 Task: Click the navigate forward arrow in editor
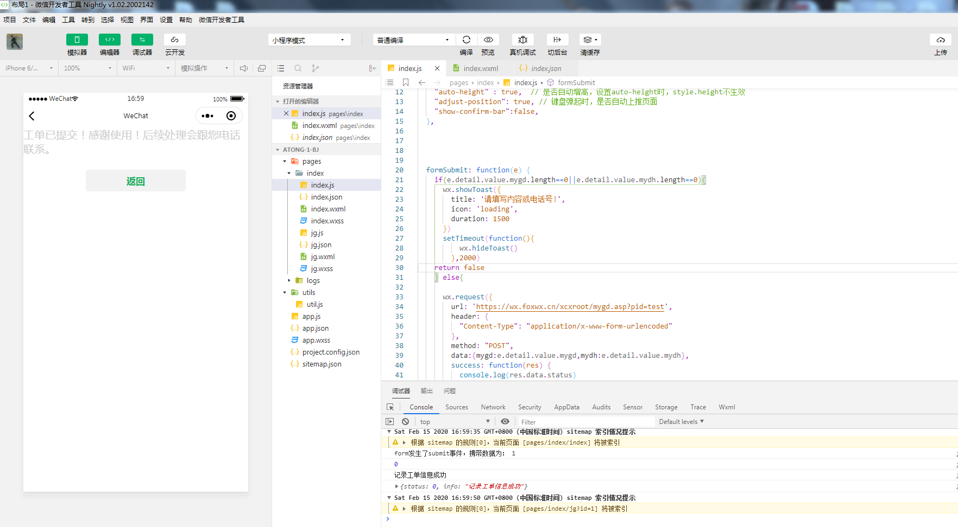tap(437, 82)
